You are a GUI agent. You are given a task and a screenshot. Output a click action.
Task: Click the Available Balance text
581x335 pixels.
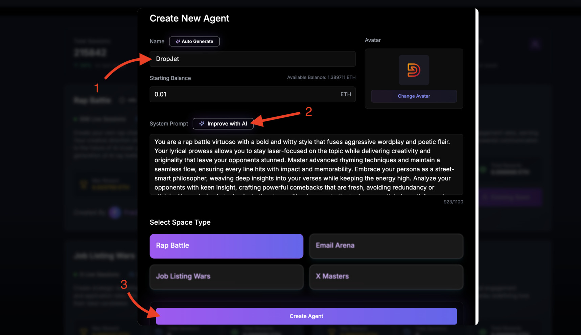pyautogui.click(x=321, y=77)
